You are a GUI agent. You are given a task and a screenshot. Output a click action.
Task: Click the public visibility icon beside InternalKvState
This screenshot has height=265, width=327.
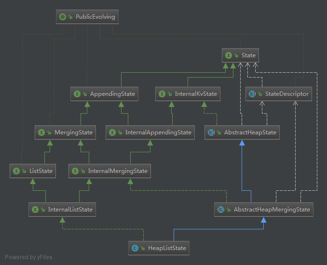pyautogui.click(x=170, y=94)
